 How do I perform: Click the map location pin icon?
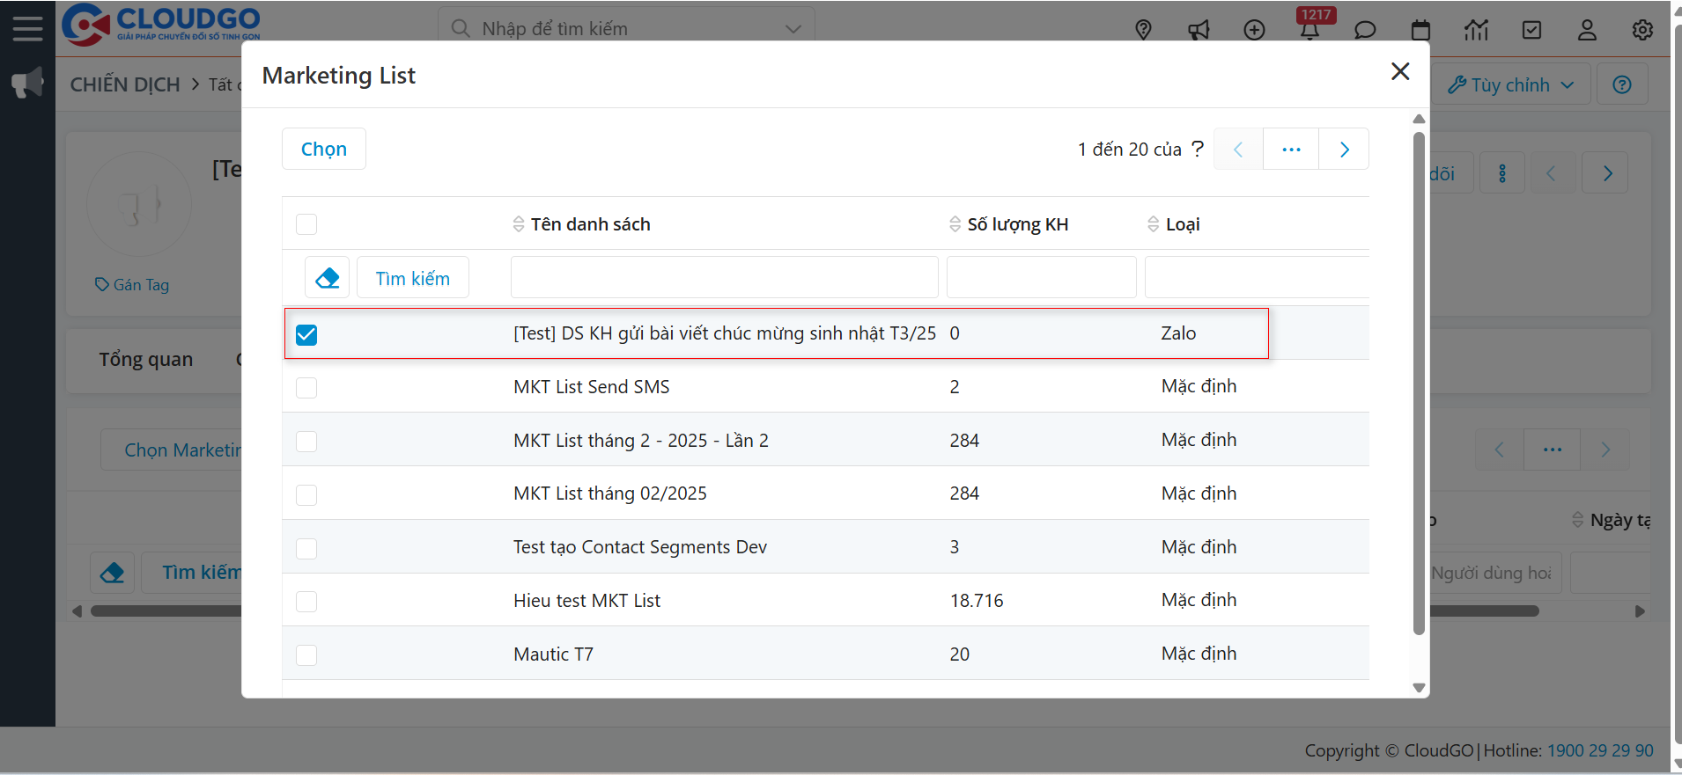coord(1143,30)
